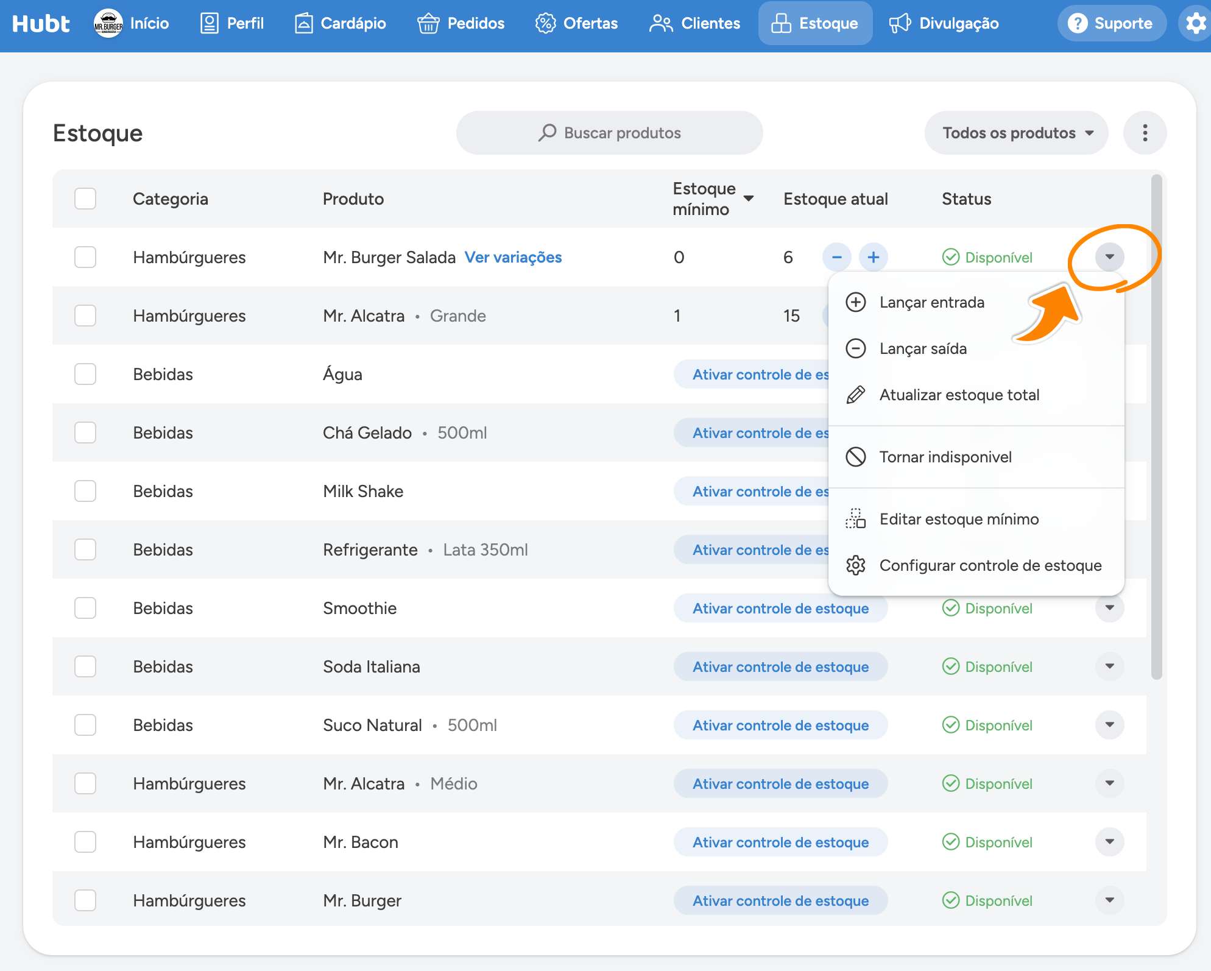
Task: Decrease Mr. Burger Salada stock with minus
Action: tap(837, 257)
